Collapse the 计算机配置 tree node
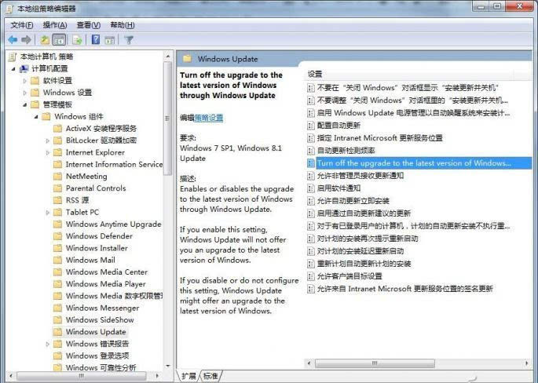Viewport: 538px width, 383px height. (x=13, y=69)
